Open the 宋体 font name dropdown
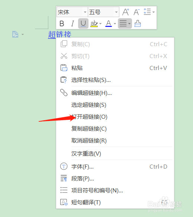193x217 pixels. pyautogui.click(x=72, y=12)
